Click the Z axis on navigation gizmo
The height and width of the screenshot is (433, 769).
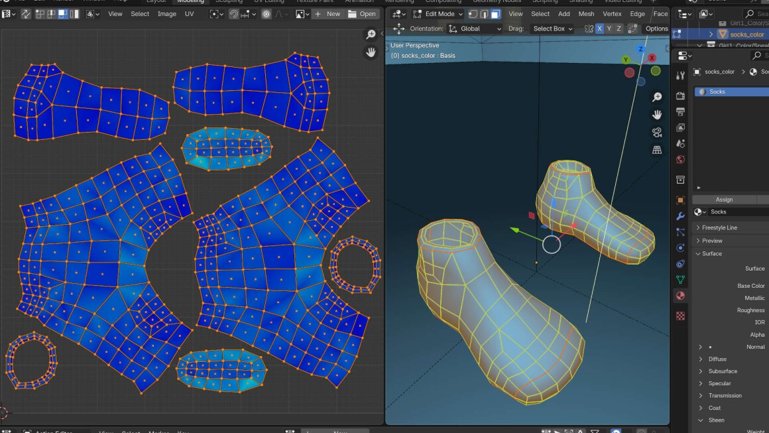pyautogui.click(x=640, y=49)
